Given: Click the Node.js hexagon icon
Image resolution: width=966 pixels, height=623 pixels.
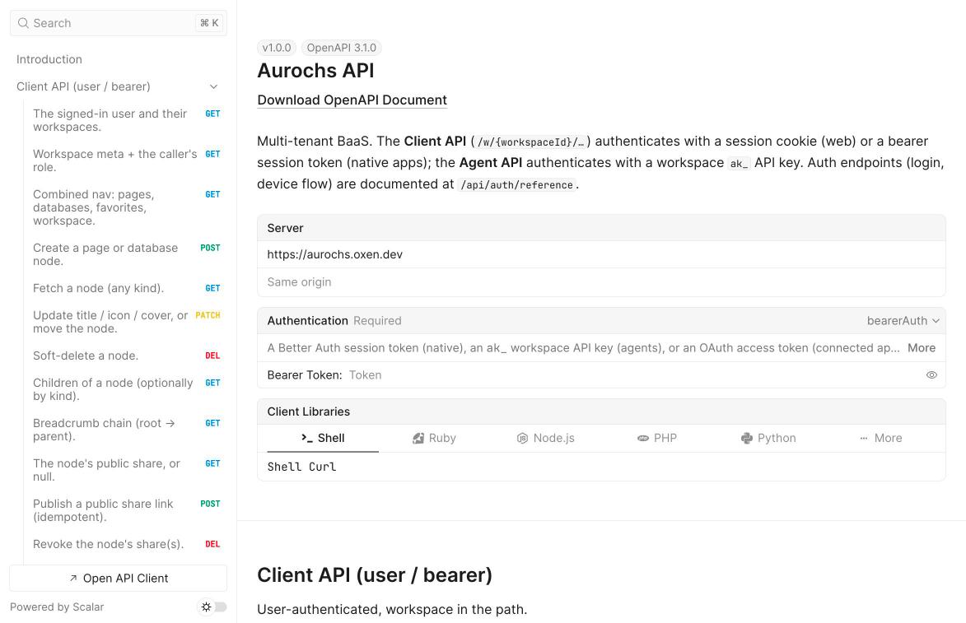Looking at the screenshot, I should click(522, 438).
